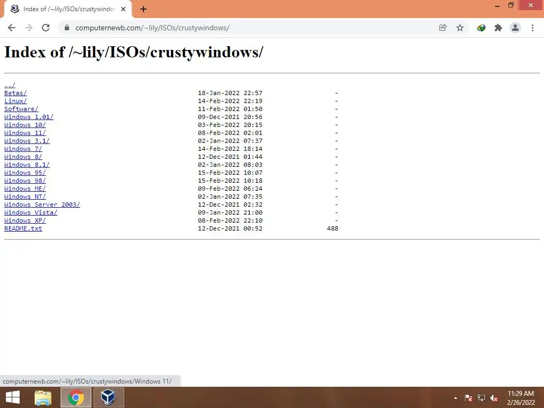Open the Windows Start menu

click(x=13, y=397)
